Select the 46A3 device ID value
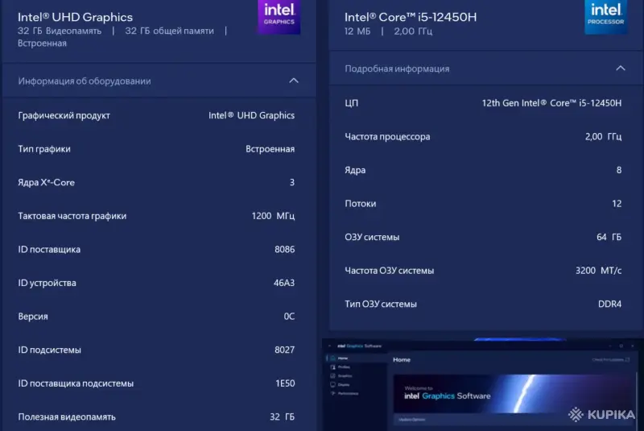Viewport: 644px width, 431px height. 284,283
